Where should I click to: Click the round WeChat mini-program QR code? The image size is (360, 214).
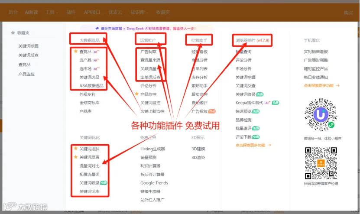point(321,114)
